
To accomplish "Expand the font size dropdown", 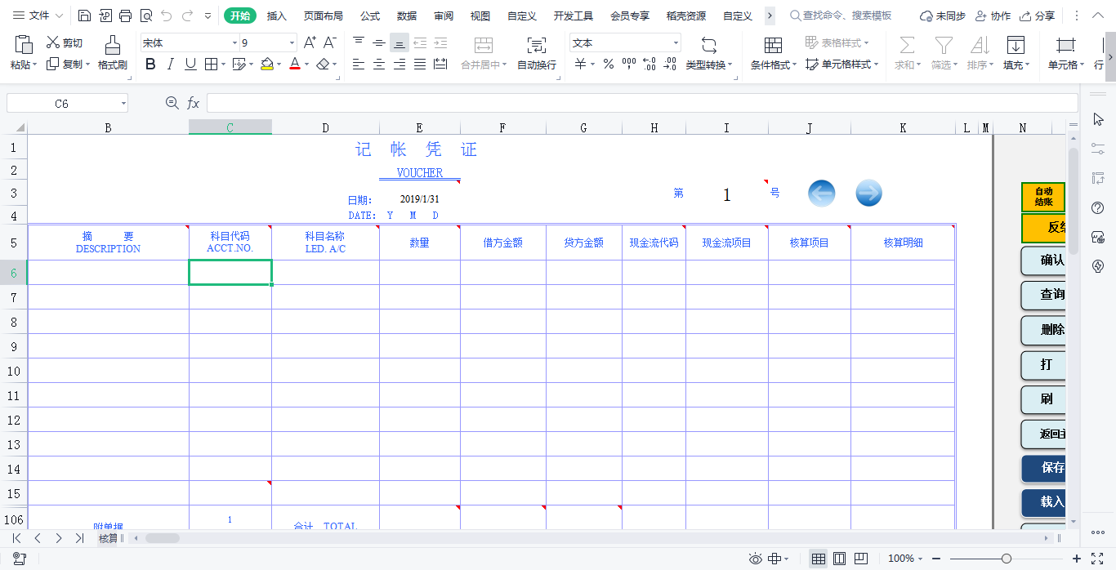I will tap(292, 43).
